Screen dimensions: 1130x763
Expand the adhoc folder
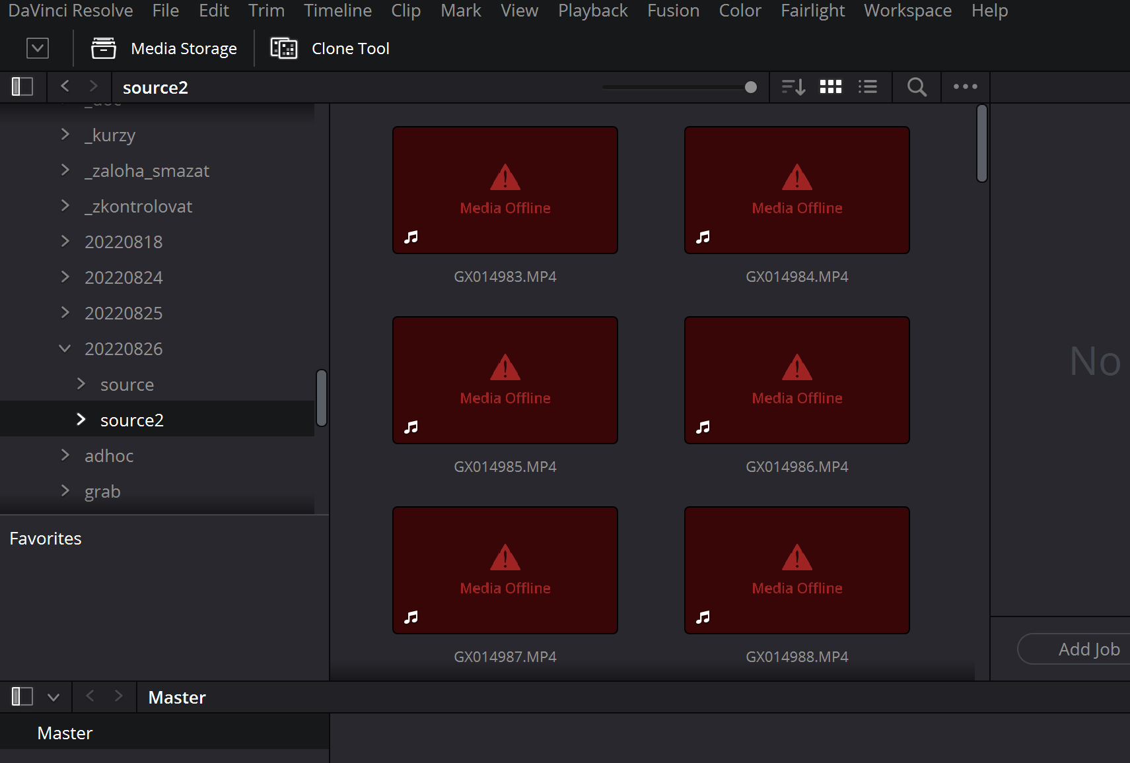pyautogui.click(x=65, y=455)
